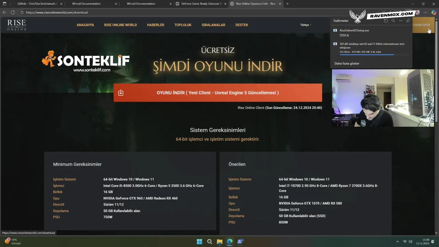Click 50 GB Kullanılabilir alan (SSD) value
Screen dimensions: 439x247
point(302,216)
